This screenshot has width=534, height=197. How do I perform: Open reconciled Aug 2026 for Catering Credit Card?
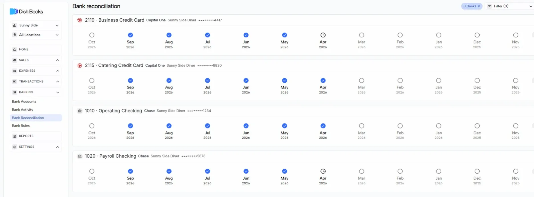point(169,80)
